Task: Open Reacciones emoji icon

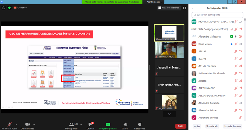Action: [x=140, y=124]
